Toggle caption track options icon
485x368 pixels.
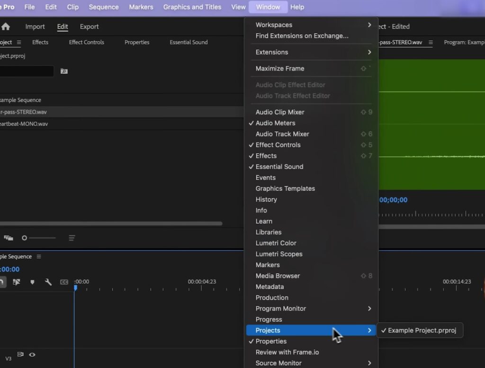click(64, 282)
